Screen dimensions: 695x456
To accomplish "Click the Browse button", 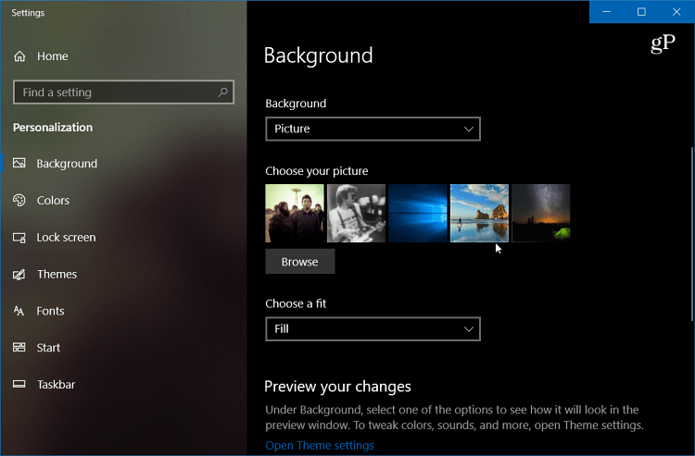I will tap(300, 262).
